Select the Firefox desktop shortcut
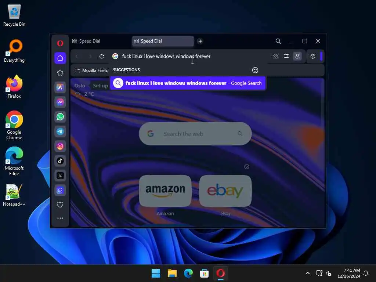 [14, 87]
